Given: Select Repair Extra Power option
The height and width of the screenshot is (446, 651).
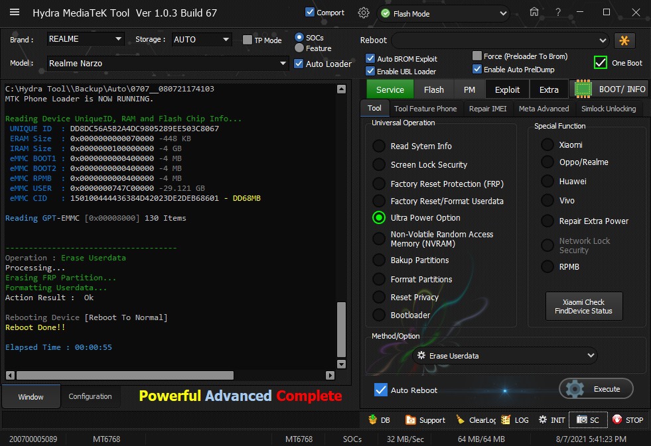Looking at the screenshot, I should click(547, 221).
